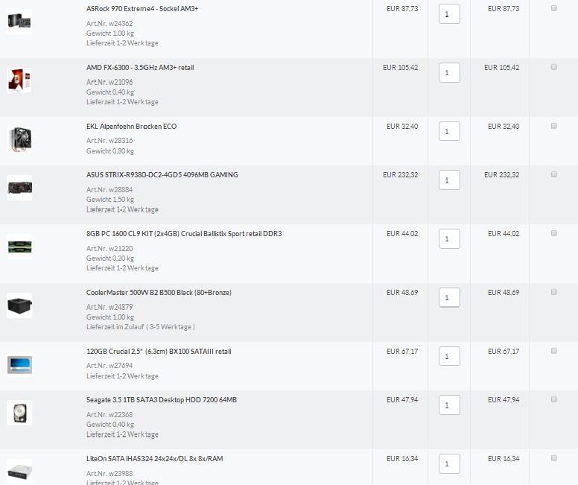Click the Crucial BX100 SSD image
The width and height of the screenshot is (578, 485).
[x=19, y=364]
